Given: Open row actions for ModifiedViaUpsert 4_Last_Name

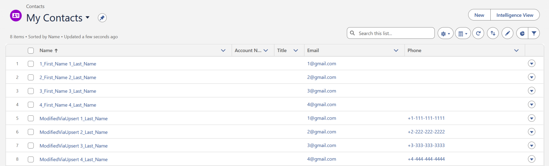Looking at the screenshot, I should coord(531,159).
